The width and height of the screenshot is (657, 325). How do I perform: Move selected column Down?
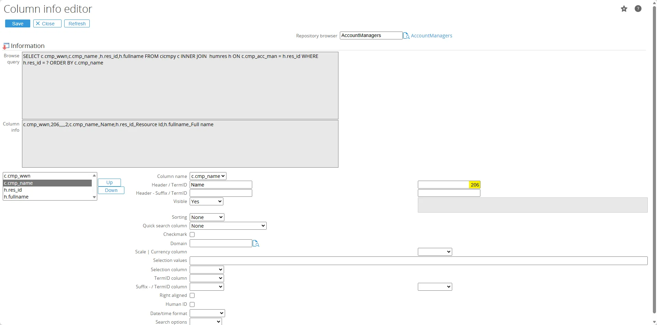[x=111, y=190]
